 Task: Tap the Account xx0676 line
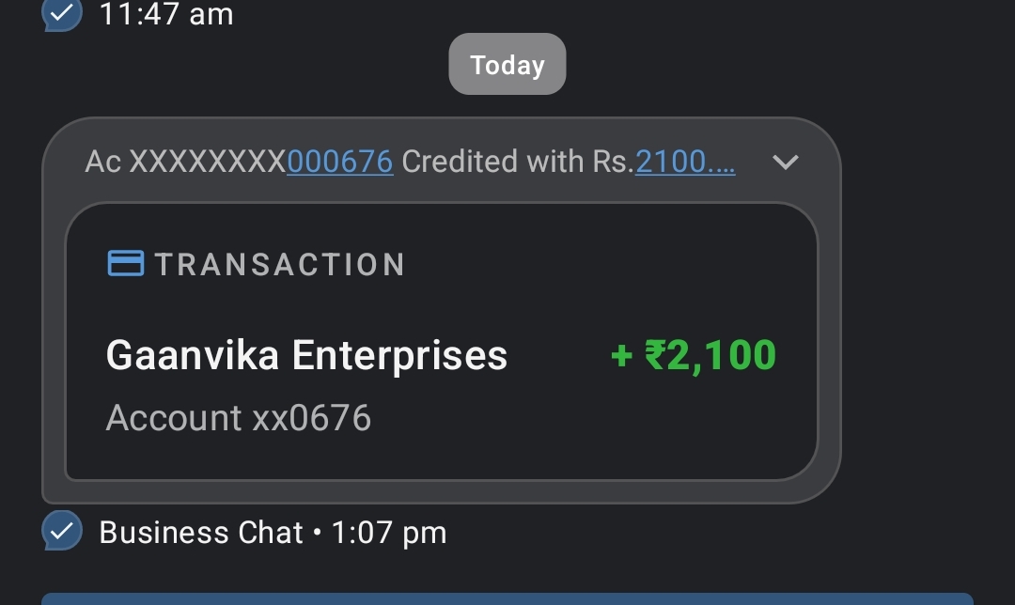(x=239, y=417)
